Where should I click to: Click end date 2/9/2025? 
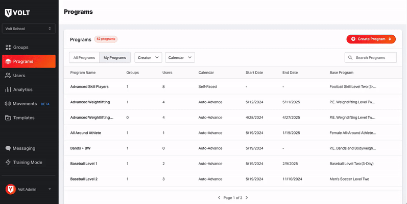[290, 164]
